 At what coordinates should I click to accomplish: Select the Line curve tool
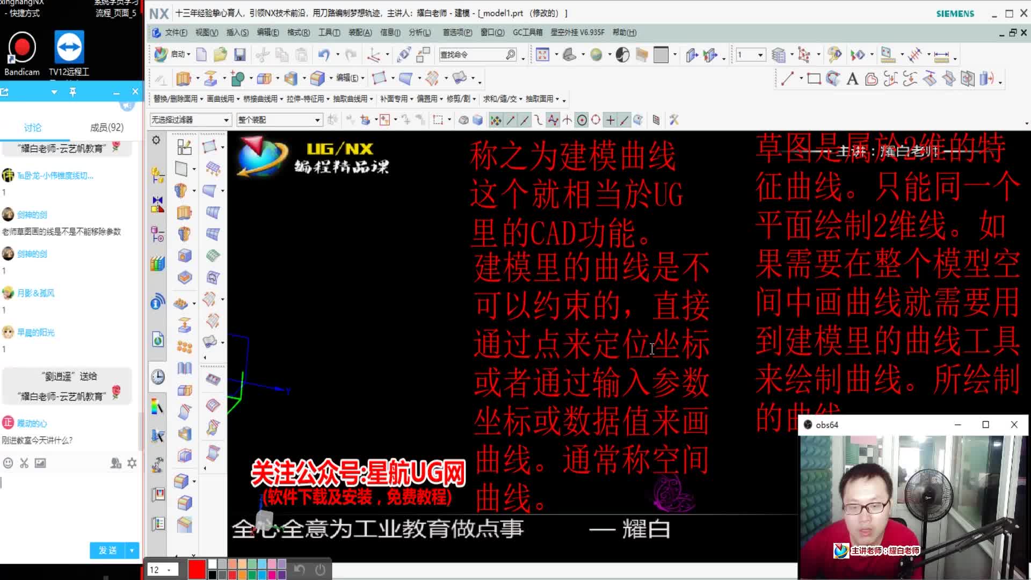point(787,79)
